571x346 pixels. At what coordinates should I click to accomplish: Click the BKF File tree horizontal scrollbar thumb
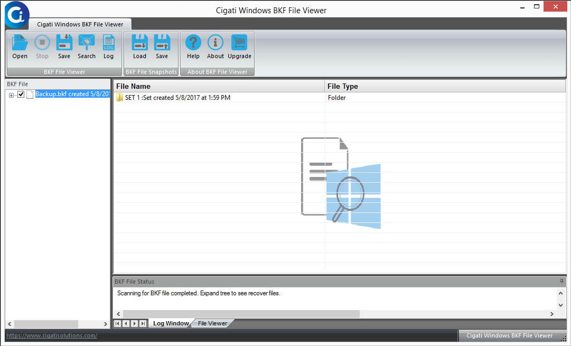(x=46, y=324)
